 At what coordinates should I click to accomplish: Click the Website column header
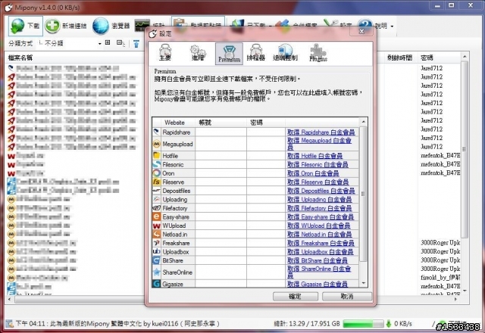(174, 123)
